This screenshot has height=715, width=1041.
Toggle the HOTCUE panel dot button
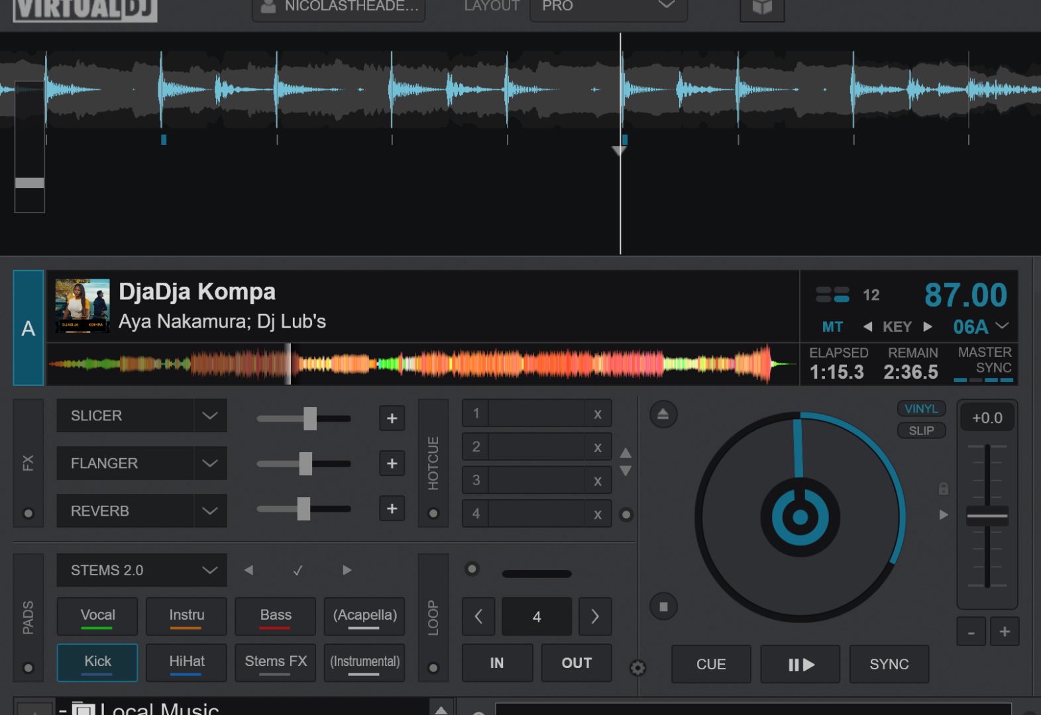coord(433,513)
